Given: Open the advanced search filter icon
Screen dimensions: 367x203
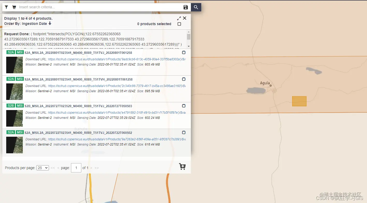Looking at the screenshot, I should tap(6, 7).
